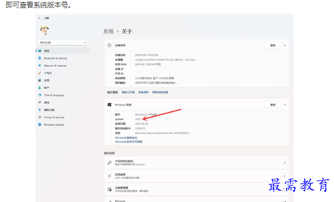Open Time & language settings
This screenshot has width=334, height=202.
click(54, 95)
